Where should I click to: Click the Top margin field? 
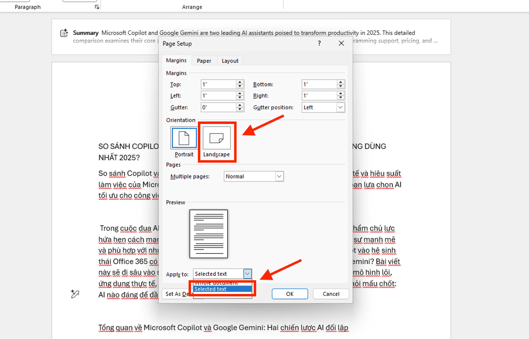(218, 84)
